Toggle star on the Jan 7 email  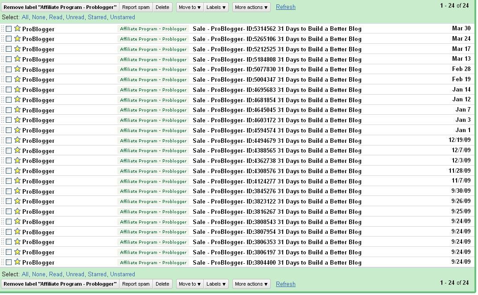pos(17,109)
